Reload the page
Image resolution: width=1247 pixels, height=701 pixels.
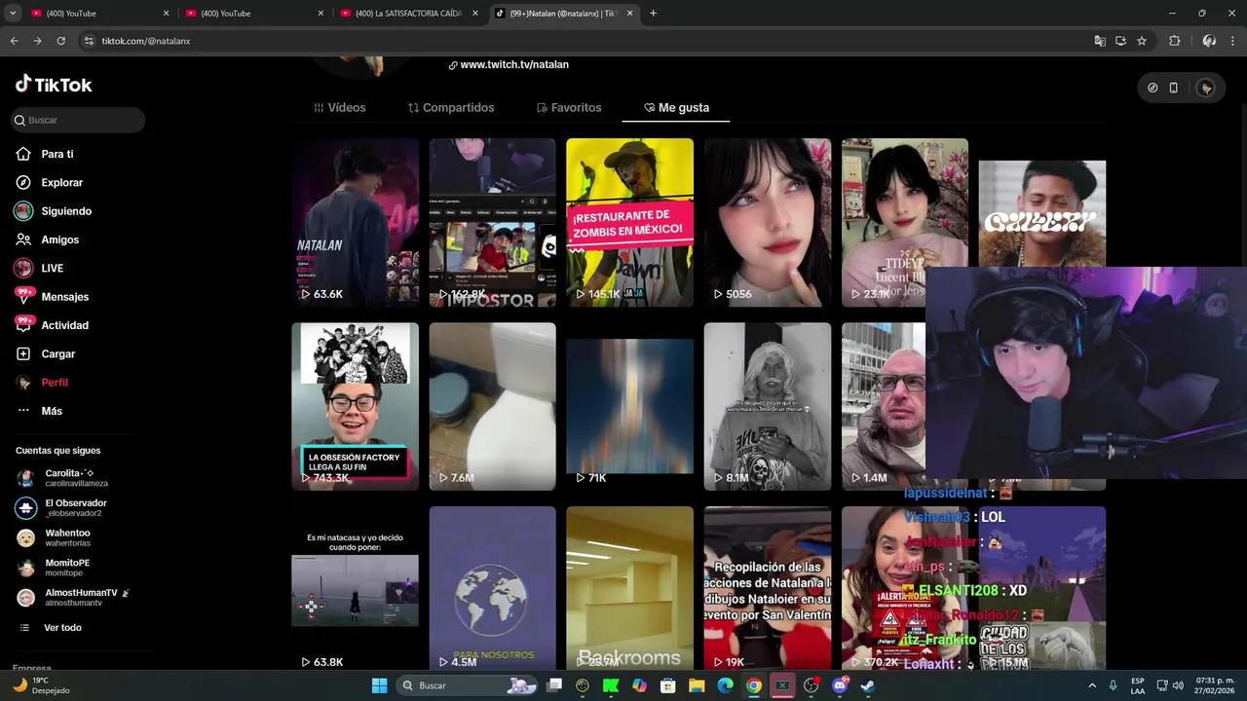point(60,41)
